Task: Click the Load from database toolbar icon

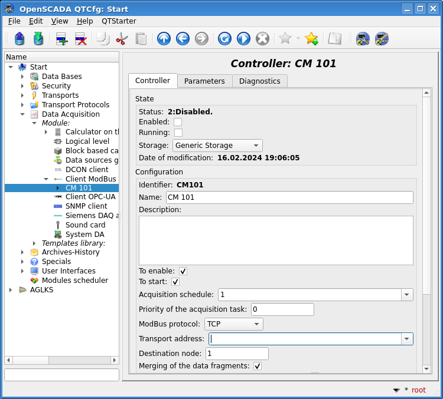Action: tap(19, 39)
